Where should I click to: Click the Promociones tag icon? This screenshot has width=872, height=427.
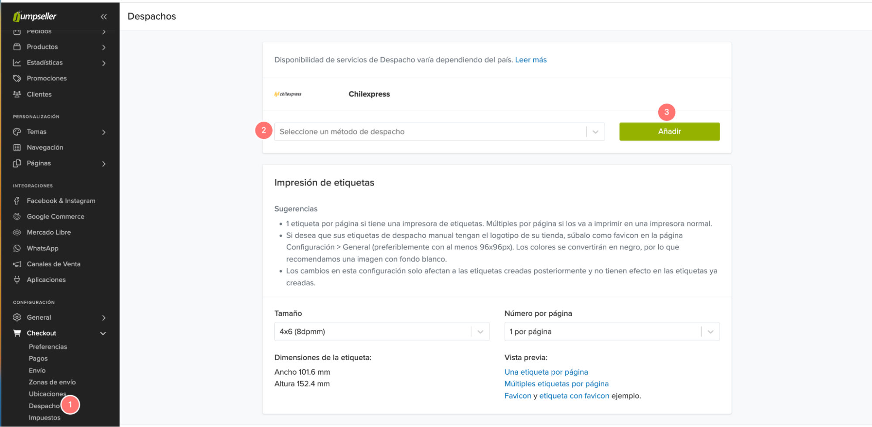[x=17, y=79]
